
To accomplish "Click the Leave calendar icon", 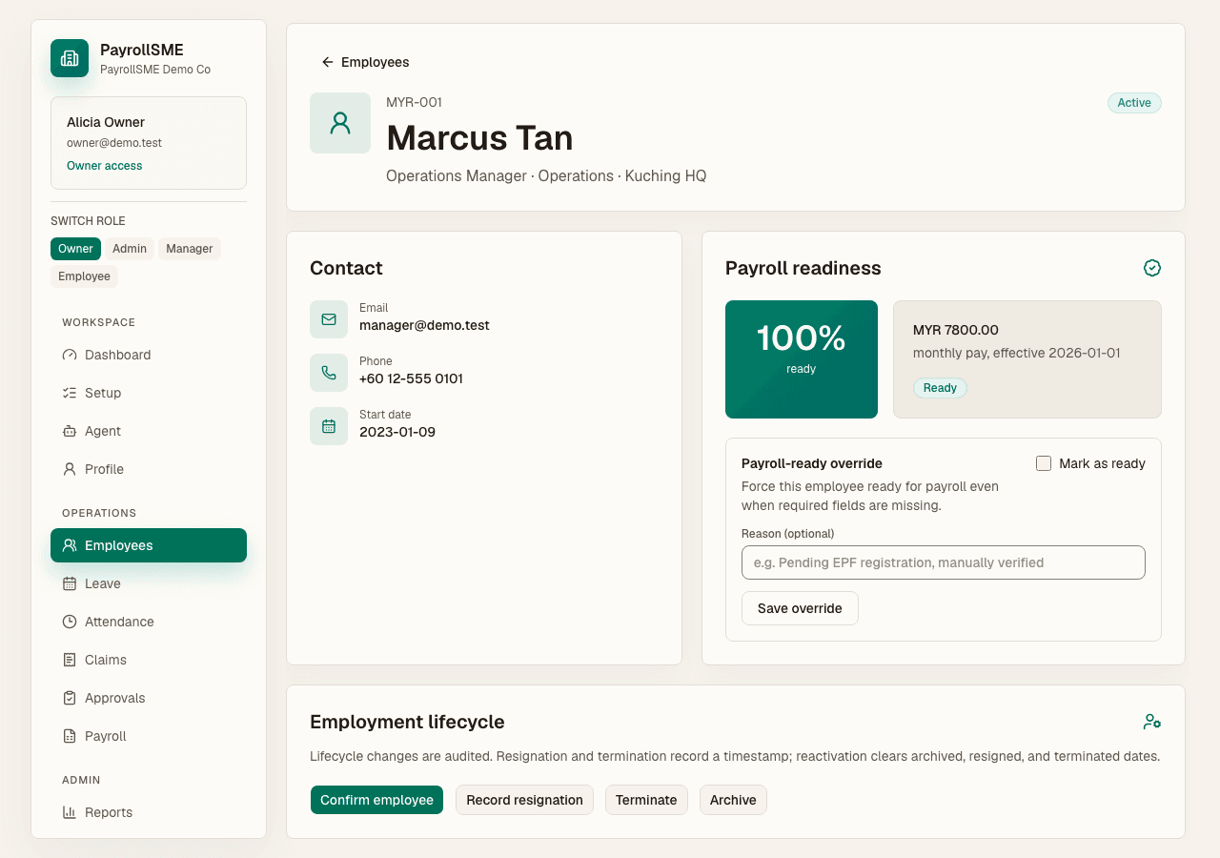I will click(70, 583).
